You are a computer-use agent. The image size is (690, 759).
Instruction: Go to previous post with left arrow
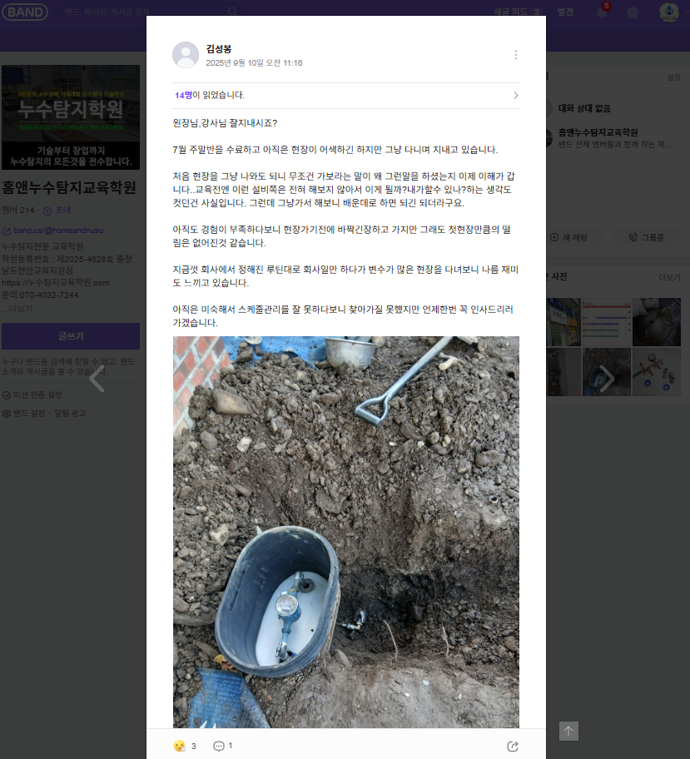(97, 379)
